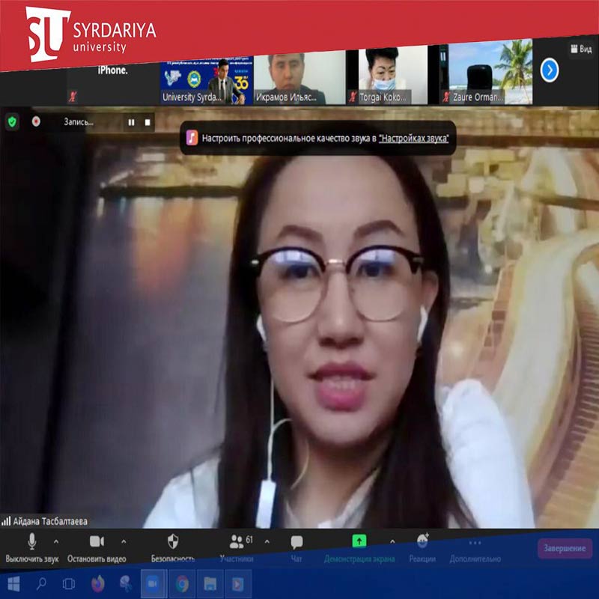Open the Чат chat panel
The height and width of the screenshot is (599, 599).
[297, 547]
